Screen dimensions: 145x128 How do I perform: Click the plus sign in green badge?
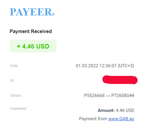19,46
